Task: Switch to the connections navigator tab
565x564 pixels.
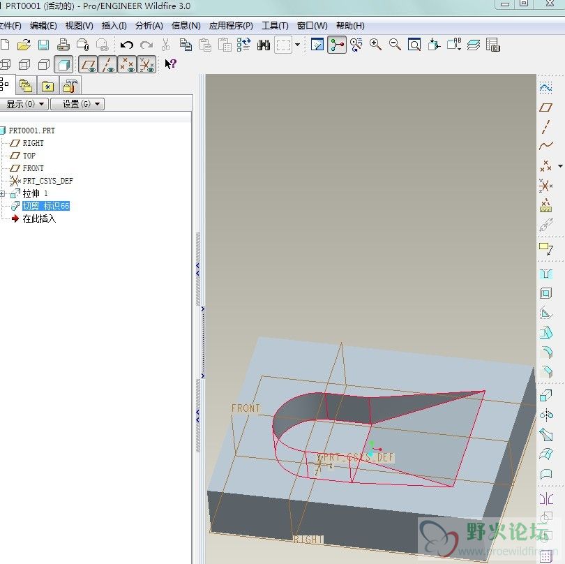Action: 70,86
